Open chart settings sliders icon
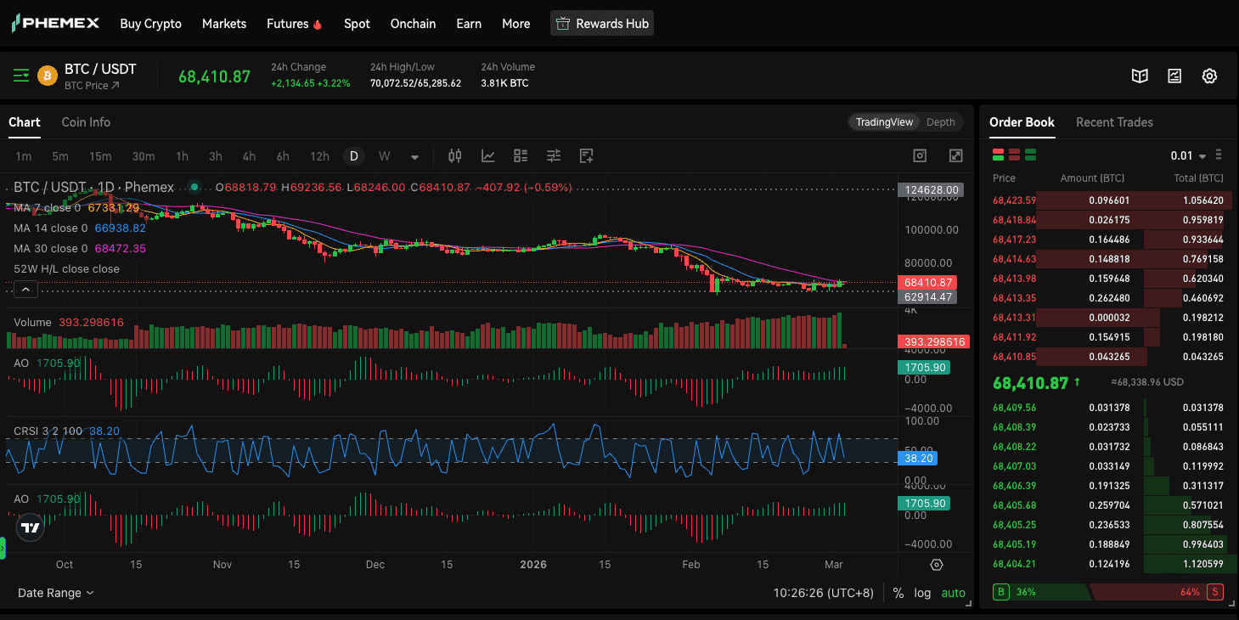Image resolution: width=1239 pixels, height=620 pixels. click(x=554, y=156)
